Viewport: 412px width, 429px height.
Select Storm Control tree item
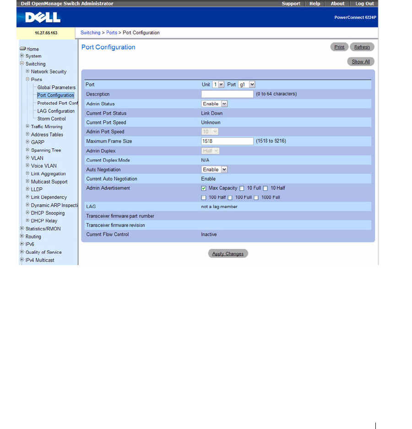tap(51, 119)
